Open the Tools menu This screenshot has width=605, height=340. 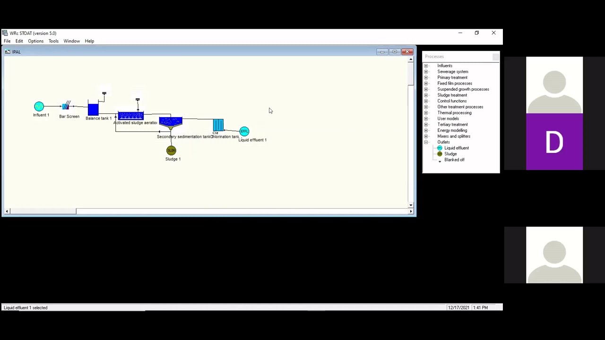click(53, 41)
